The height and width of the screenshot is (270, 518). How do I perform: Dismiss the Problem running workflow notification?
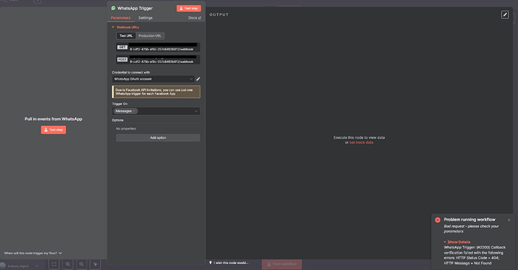[x=509, y=220]
